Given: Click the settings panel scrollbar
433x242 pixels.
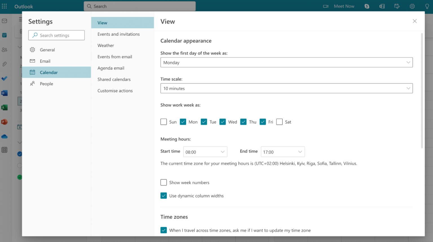Looking at the screenshot, I should coord(422,91).
